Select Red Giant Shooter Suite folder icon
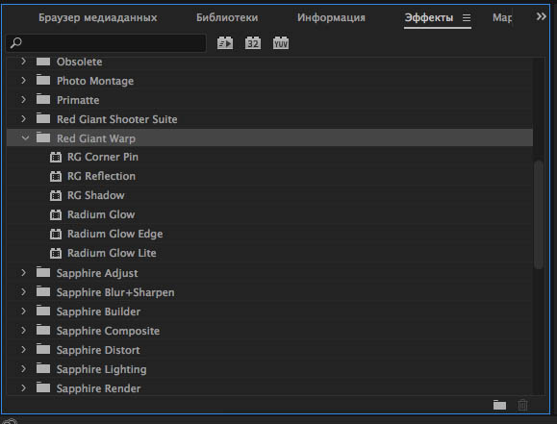Screen dimensions: 557x424 (x=43, y=118)
